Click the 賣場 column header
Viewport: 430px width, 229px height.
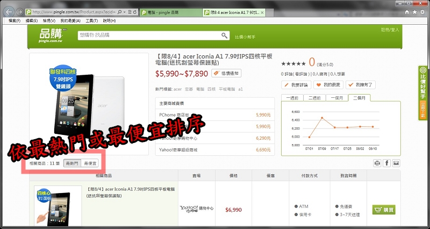[x=197, y=176]
